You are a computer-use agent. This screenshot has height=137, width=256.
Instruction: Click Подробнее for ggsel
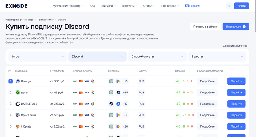(207, 93)
